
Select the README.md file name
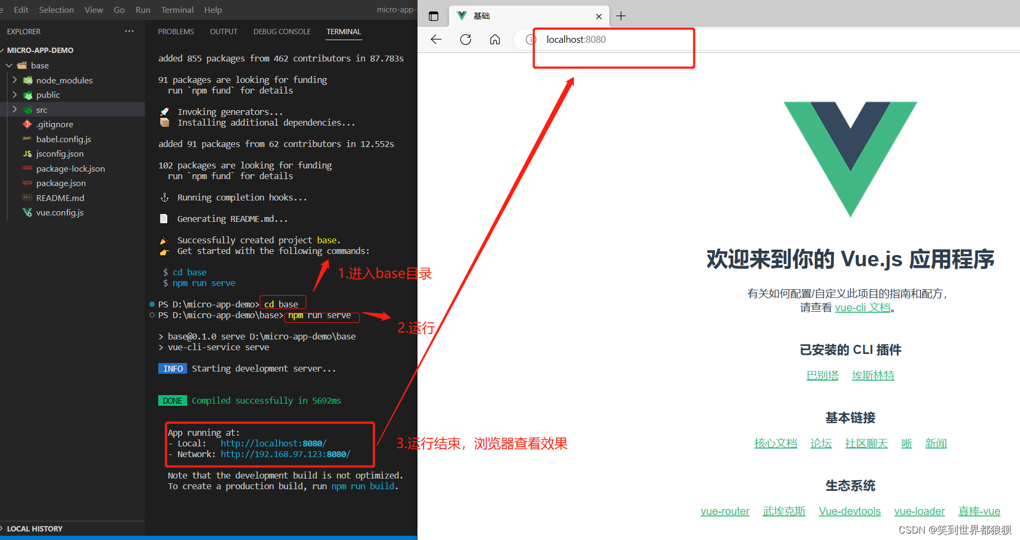click(60, 198)
